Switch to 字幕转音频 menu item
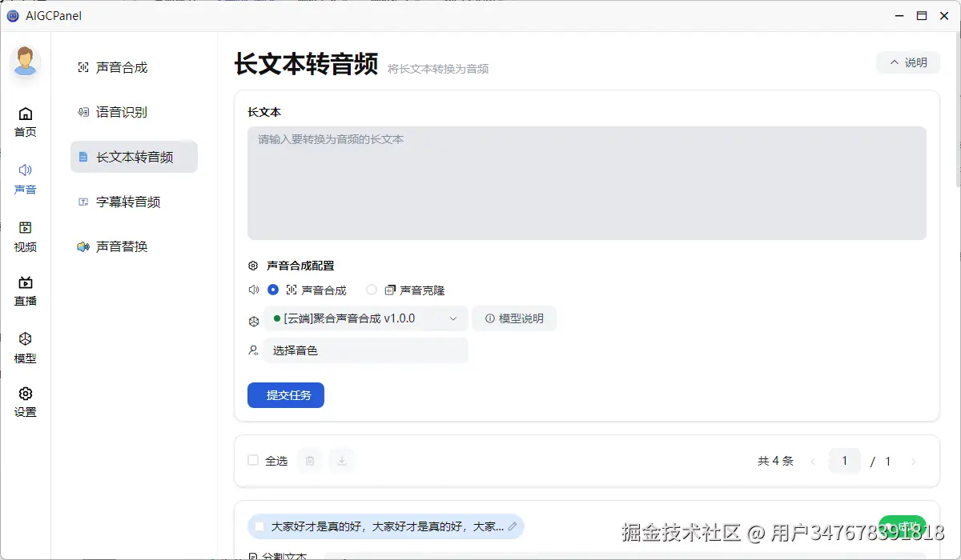The image size is (961, 560). pos(128,202)
